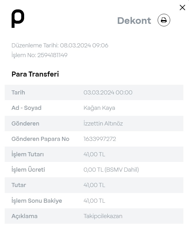Click the İşlem Tutarı amount 41,00 TL
Viewport: 189px width, 241px height.
94,154
